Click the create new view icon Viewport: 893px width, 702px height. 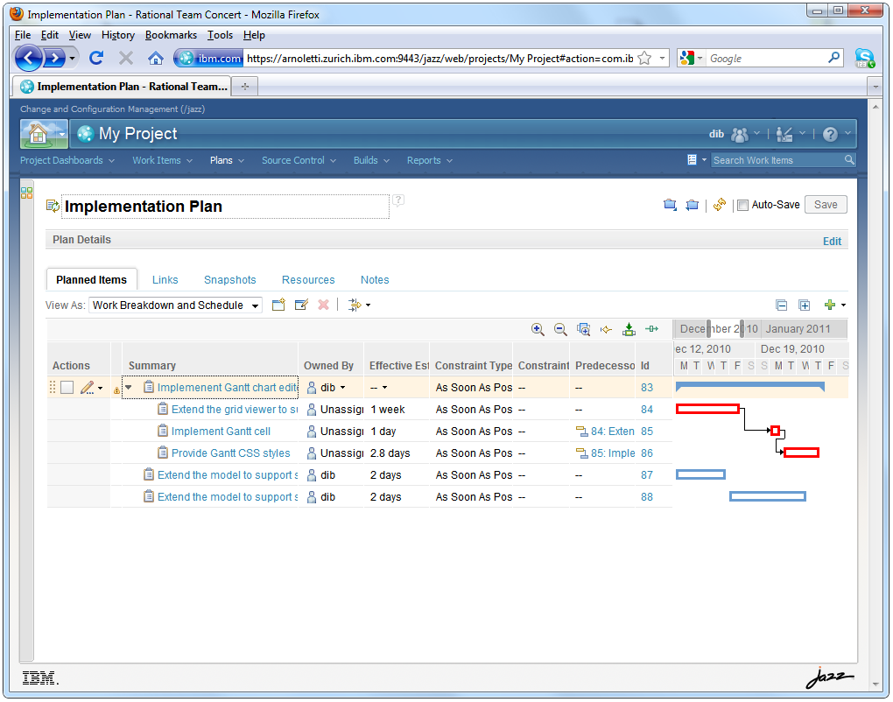pyautogui.click(x=278, y=305)
